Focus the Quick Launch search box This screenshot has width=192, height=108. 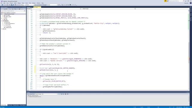pos(176,1)
